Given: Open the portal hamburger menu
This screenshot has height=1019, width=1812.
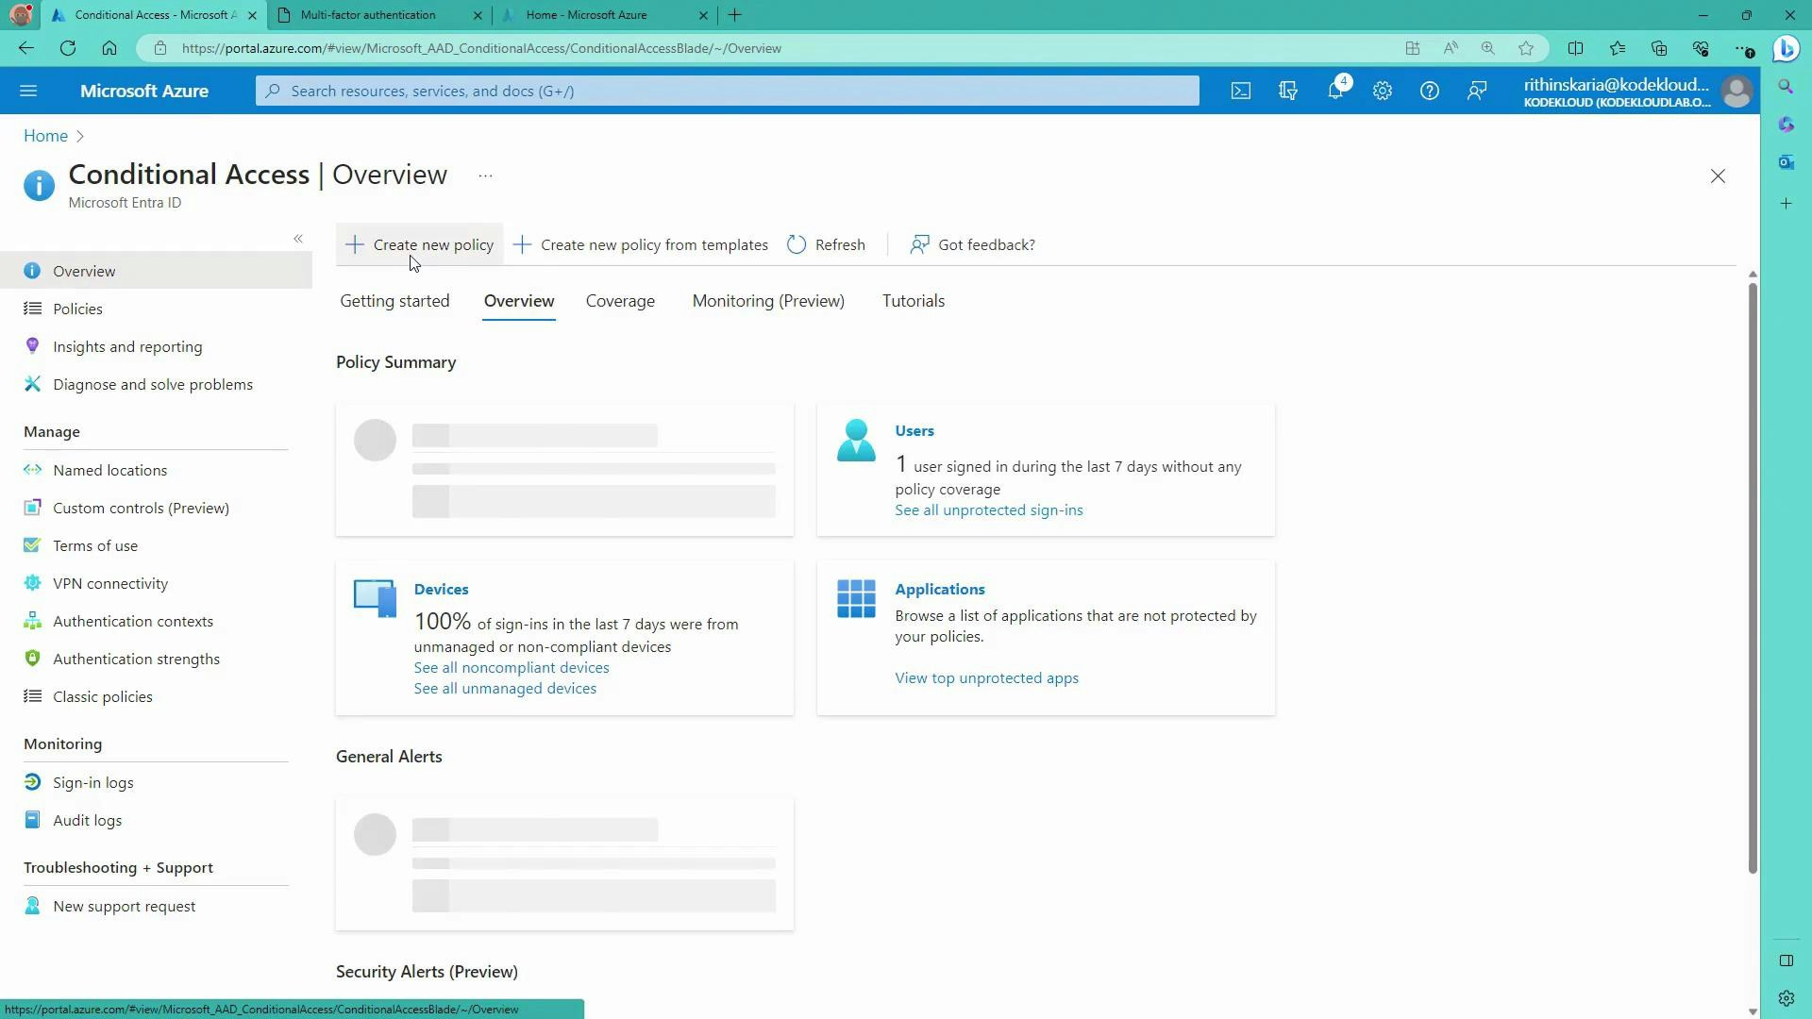Looking at the screenshot, I should [28, 91].
